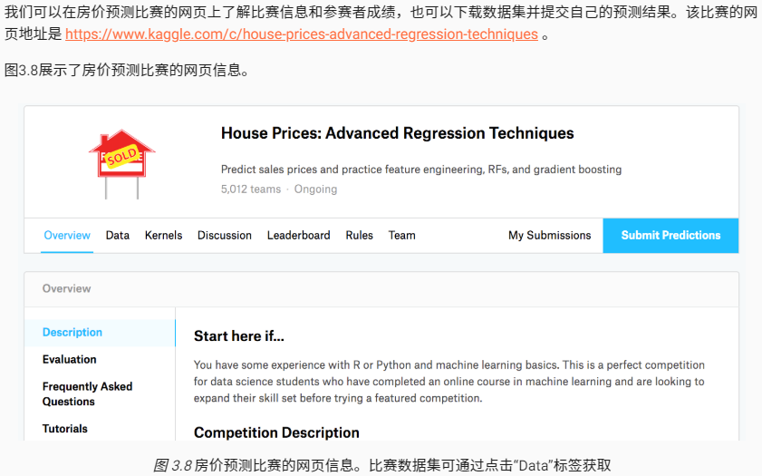Select Evaluation in the sidebar
The image size is (762, 476).
click(x=70, y=359)
